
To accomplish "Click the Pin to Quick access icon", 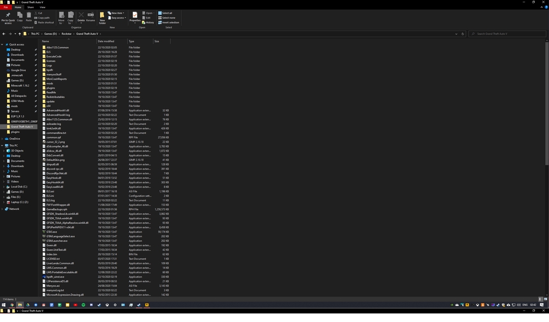I will coord(8,15).
